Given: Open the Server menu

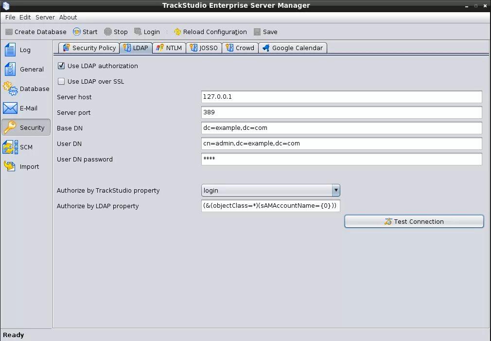Looking at the screenshot, I should 45,17.
